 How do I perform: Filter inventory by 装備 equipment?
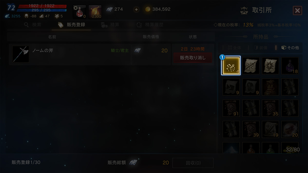coord(261,48)
